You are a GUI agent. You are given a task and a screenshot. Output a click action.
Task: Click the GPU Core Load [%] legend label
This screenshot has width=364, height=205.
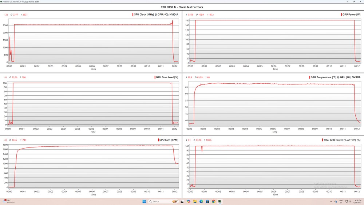(167, 77)
